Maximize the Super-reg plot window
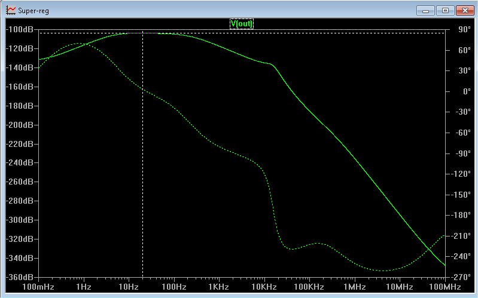Screen dimensions: 478x298 445,11
